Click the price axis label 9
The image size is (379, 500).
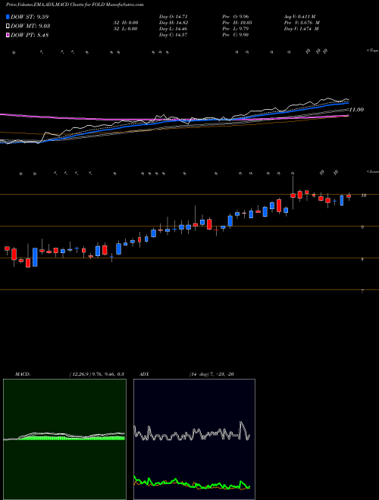[362, 227]
